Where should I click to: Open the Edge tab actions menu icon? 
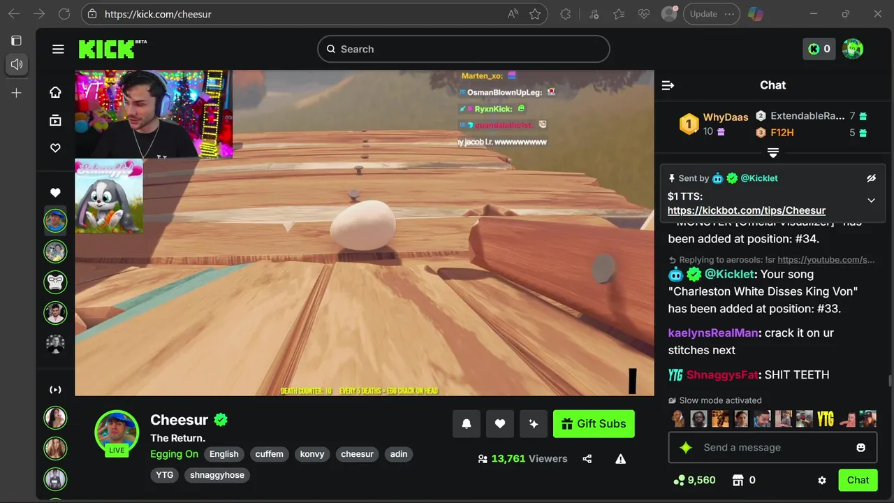pyautogui.click(x=16, y=41)
